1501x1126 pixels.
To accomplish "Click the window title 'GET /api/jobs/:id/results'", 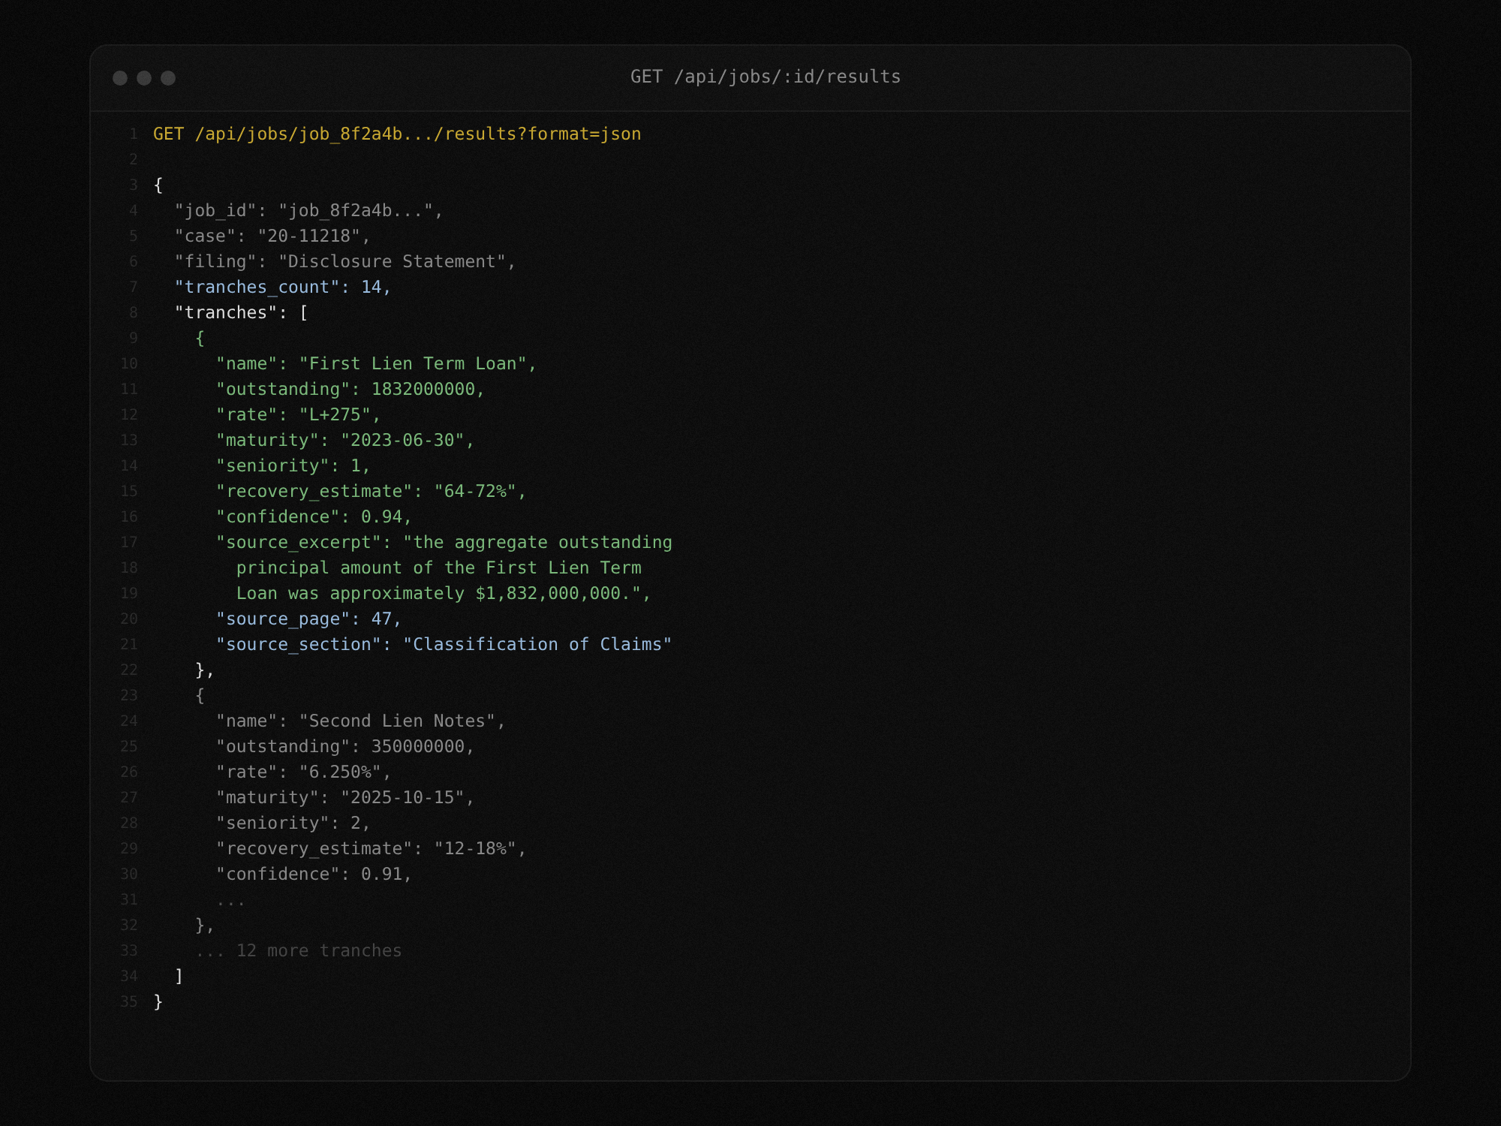I will 766,77.
